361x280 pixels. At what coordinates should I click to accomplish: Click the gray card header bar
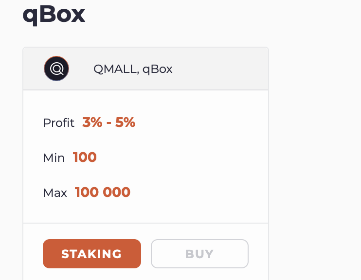pos(146,69)
